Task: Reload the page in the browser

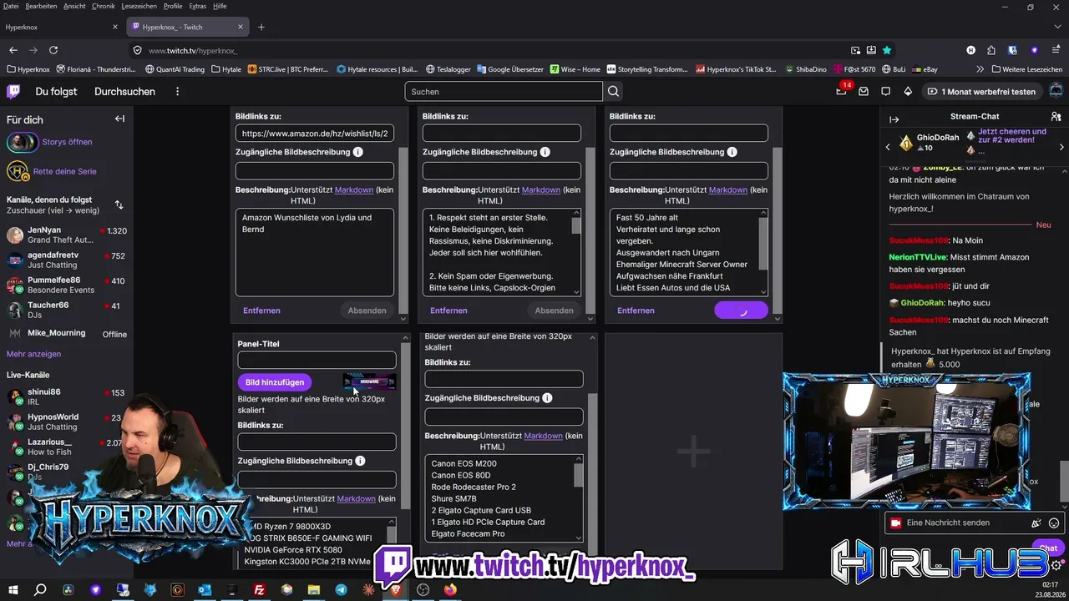Action: (53, 50)
